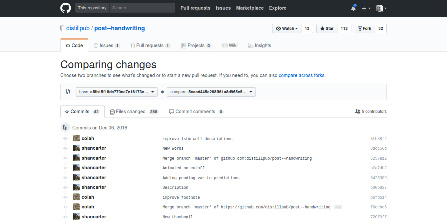Switch to Commit comments tab
The height and width of the screenshot is (223, 447).
196,111
